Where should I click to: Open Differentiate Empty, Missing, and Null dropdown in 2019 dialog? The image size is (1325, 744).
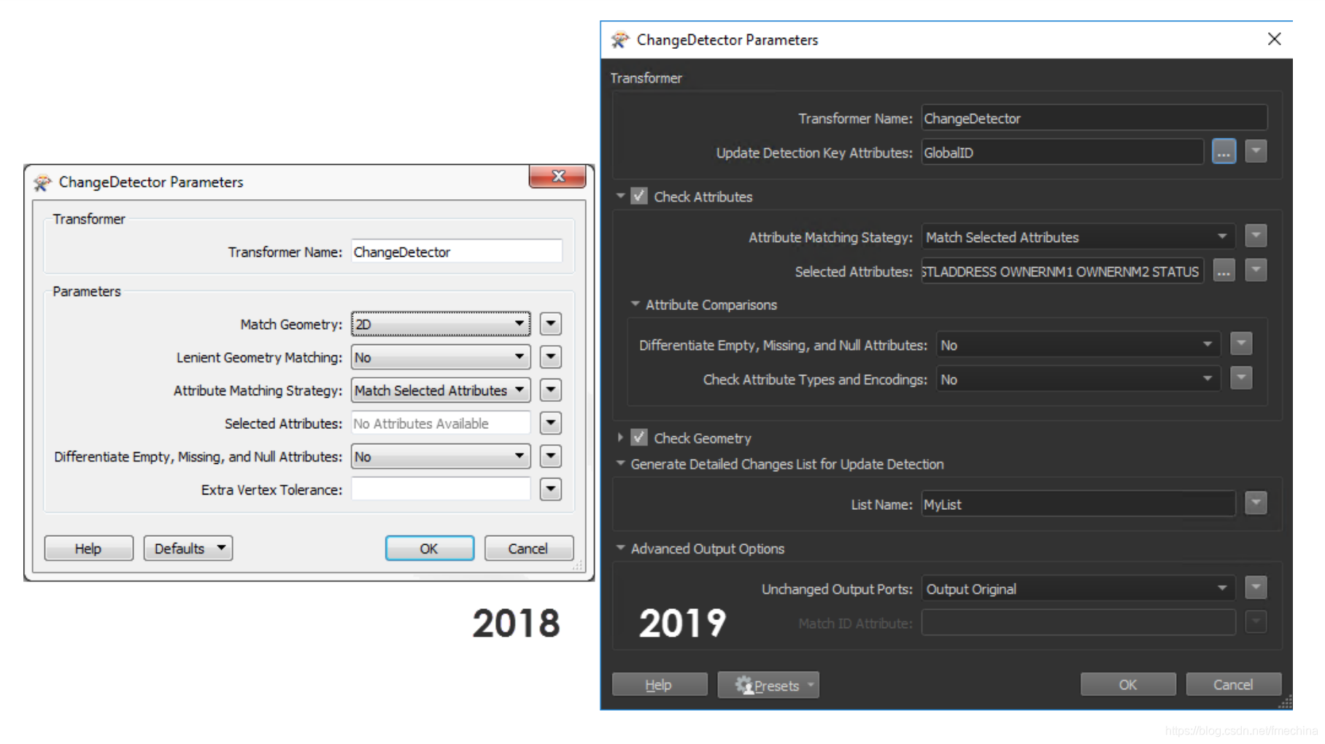click(x=1078, y=345)
